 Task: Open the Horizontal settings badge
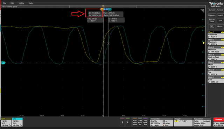[x=162, y=122]
